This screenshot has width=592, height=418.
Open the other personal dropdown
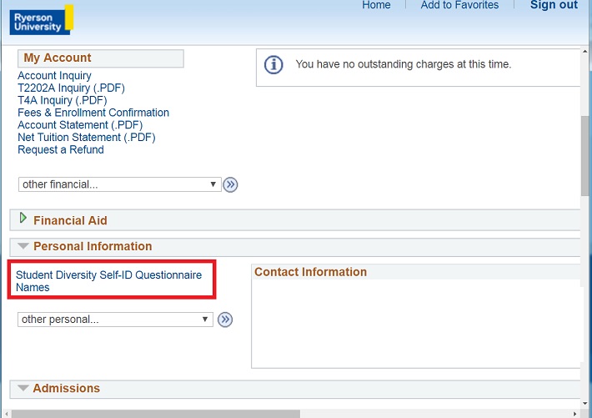(x=115, y=320)
